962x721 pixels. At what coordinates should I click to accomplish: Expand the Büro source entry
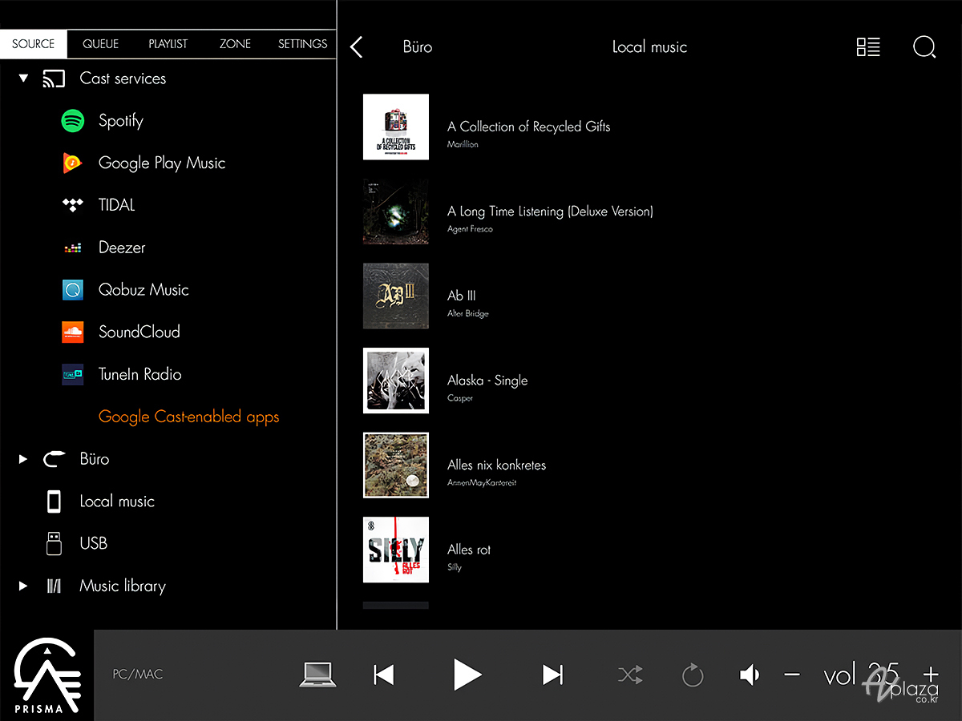point(23,459)
